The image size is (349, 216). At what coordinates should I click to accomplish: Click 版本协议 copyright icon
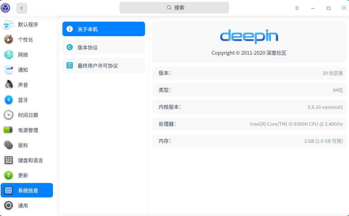tap(70, 47)
